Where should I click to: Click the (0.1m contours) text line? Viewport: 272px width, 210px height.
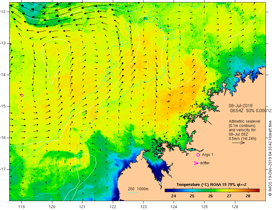(x=242, y=126)
